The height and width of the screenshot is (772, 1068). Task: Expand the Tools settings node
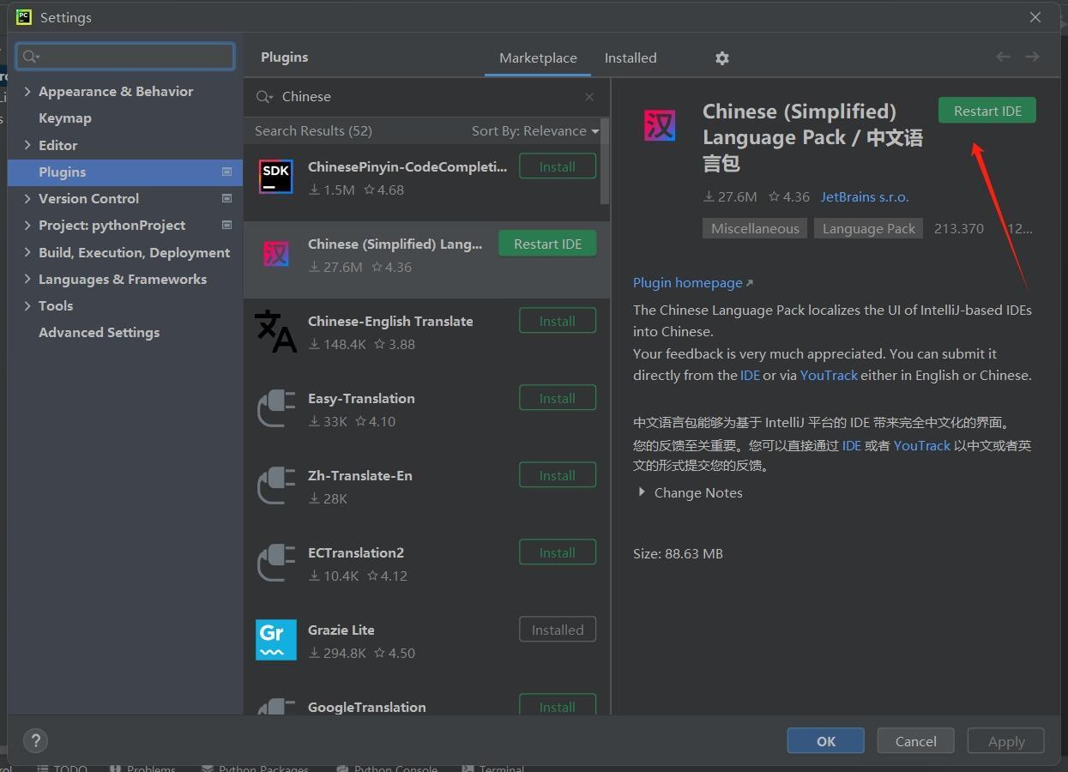tap(27, 305)
